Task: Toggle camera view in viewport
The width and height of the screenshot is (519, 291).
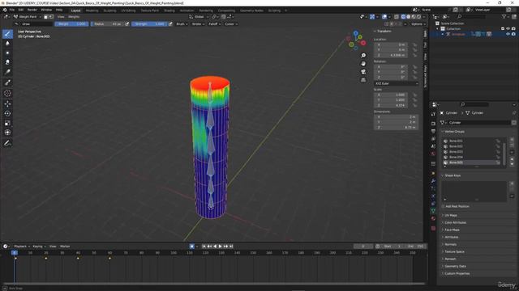Action: (363, 72)
